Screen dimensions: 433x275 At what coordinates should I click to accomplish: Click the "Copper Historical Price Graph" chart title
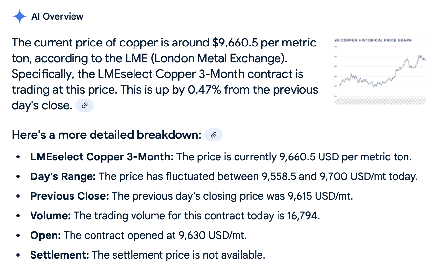point(373,40)
